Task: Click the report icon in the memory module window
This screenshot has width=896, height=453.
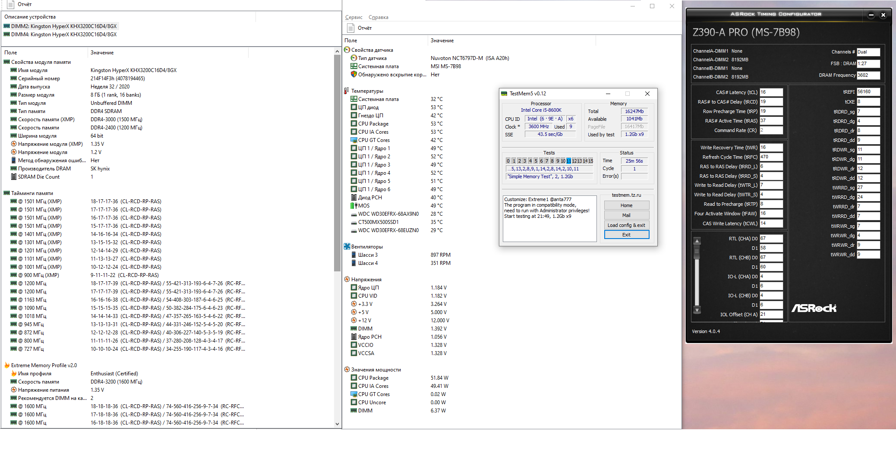Action: click(x=11, y=4)
